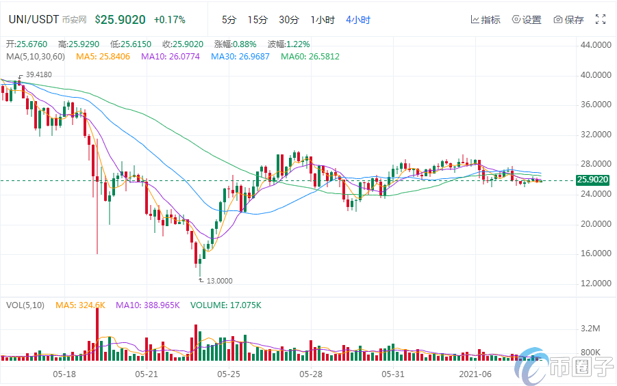Expand the MA(5,10,30,60) indicator settings

34,56
